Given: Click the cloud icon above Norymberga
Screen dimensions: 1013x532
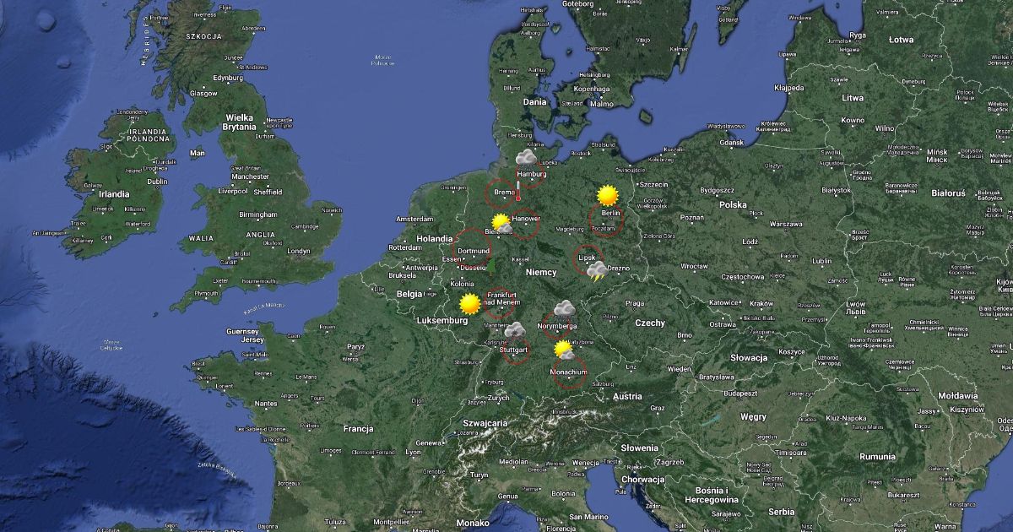Looking at the screenshot, I should [564, 309].
